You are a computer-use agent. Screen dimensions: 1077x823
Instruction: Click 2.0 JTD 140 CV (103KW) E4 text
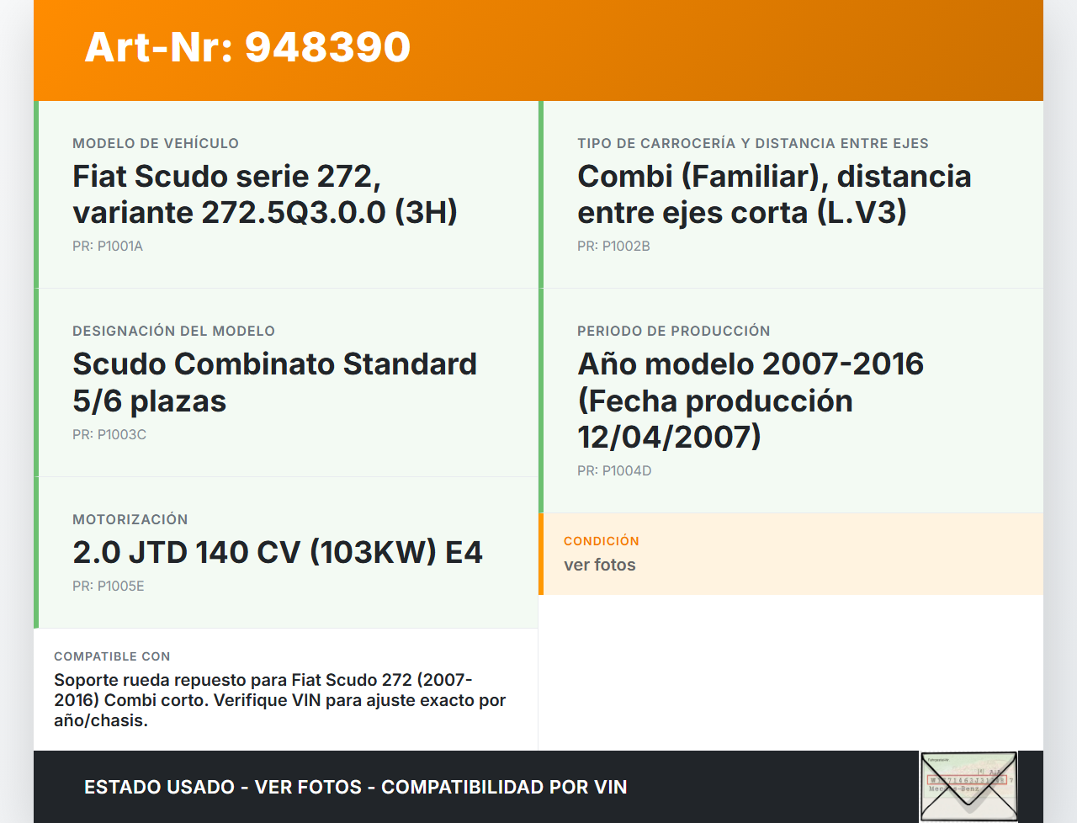278,552
